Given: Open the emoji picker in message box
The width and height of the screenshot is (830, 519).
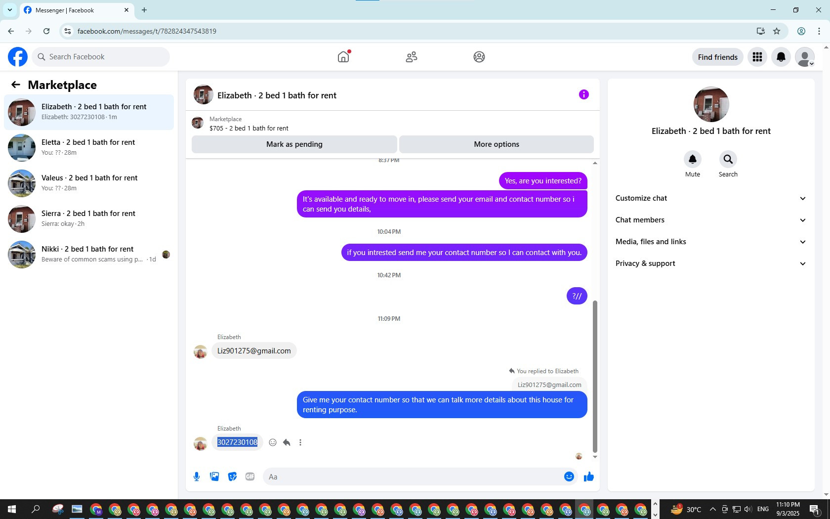Looking at the screenshot, I should coord(569,476).
